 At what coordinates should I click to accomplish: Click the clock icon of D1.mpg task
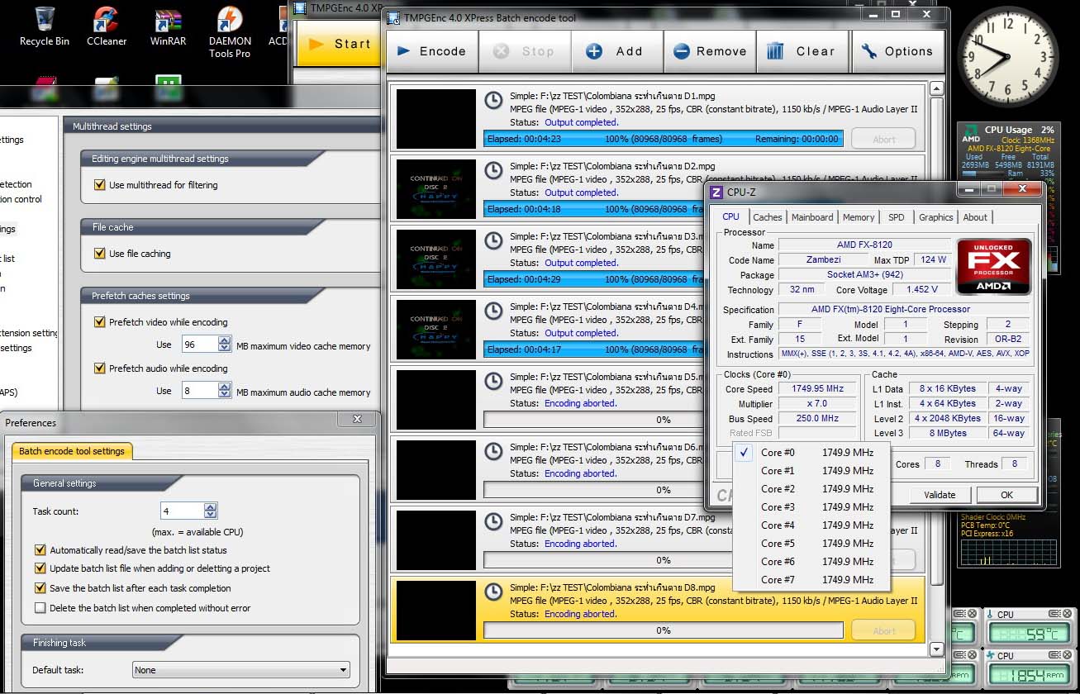coord(492,100)
